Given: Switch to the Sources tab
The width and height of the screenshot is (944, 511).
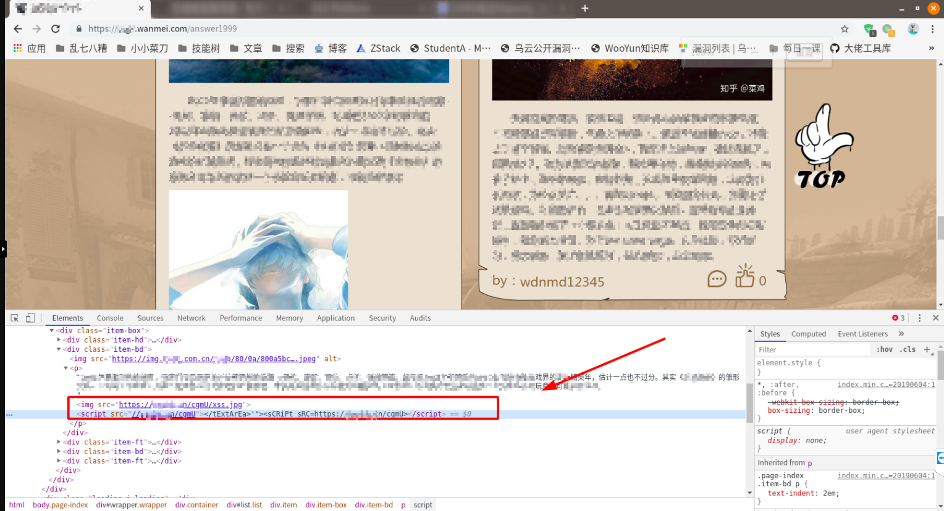Looking at the screenshot, I should 151,318.
